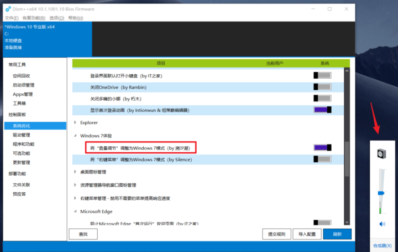
Task: Click the 提交规则 button
Action: [x=276, y=234]
